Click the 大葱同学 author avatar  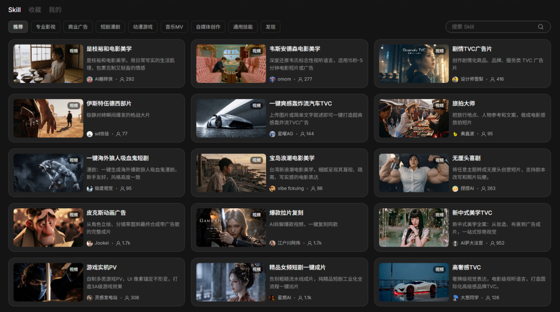tap(455, 297)
